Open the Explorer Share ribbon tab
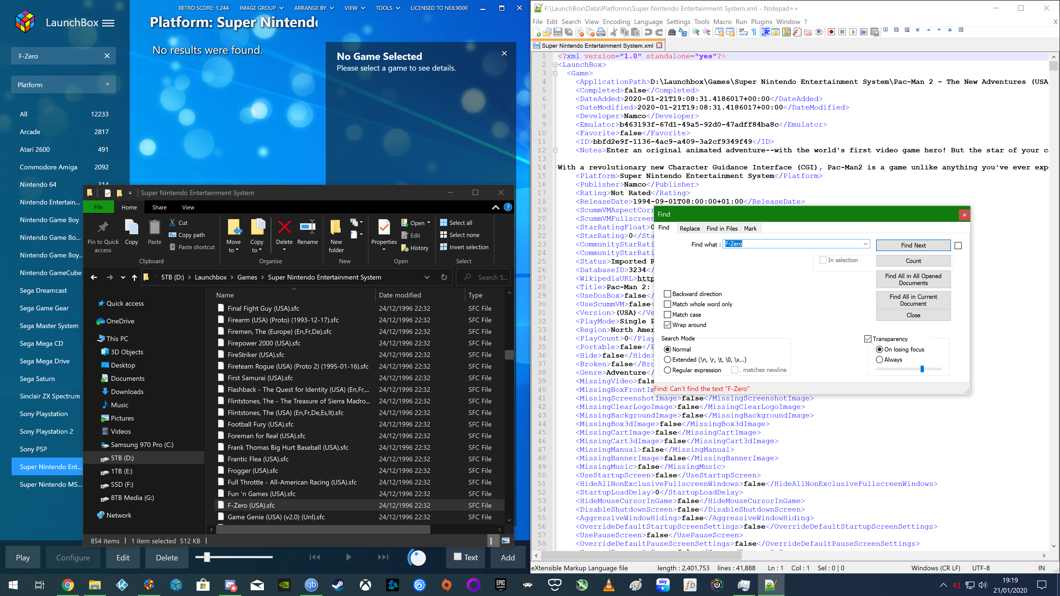This screenshot has height=596, width=1060. (159, 207)
